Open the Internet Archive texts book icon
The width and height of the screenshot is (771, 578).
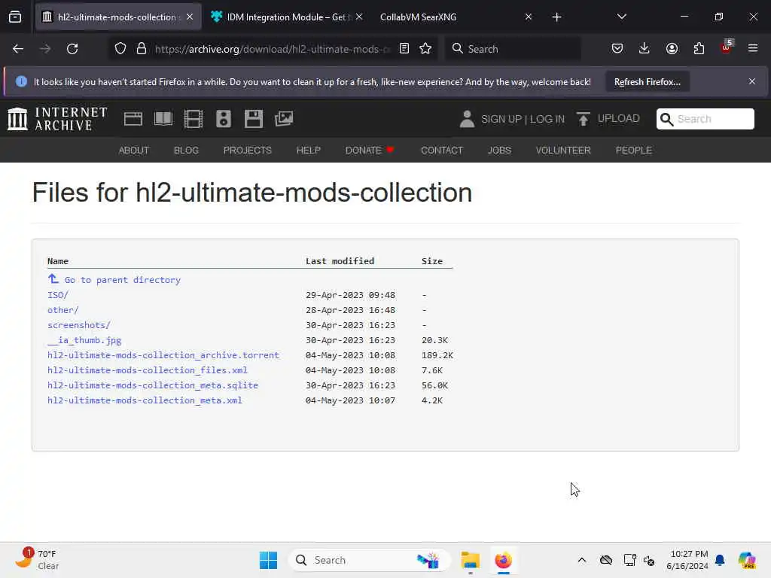pyautogui.click(x=163, y=119)
